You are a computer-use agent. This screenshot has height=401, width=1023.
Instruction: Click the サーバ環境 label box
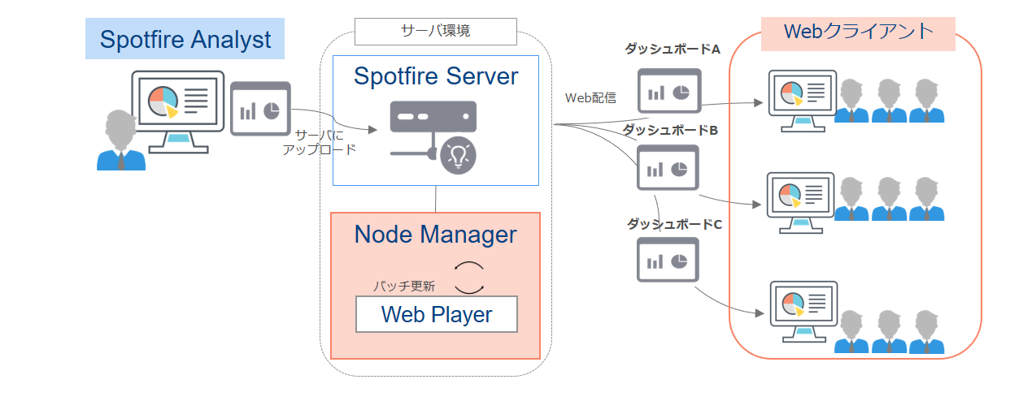pyautogui.click(x=436, y=31)
